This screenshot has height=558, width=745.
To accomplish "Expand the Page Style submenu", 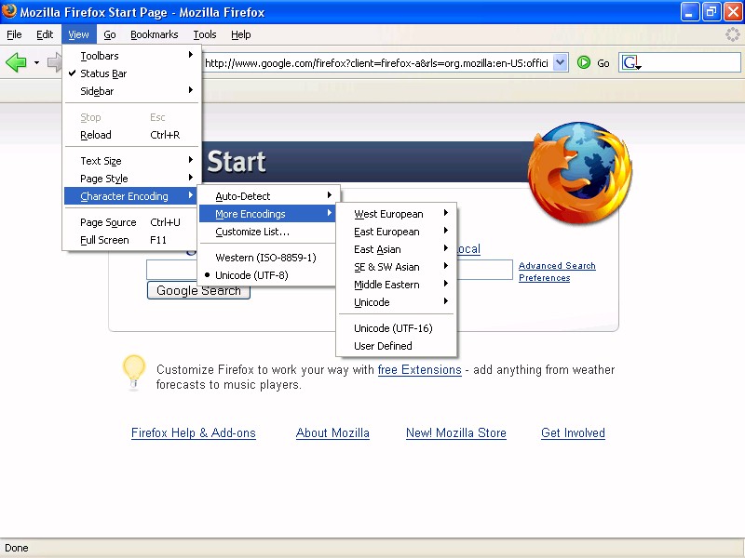I will pyautogui.click(x=132, y=179).
